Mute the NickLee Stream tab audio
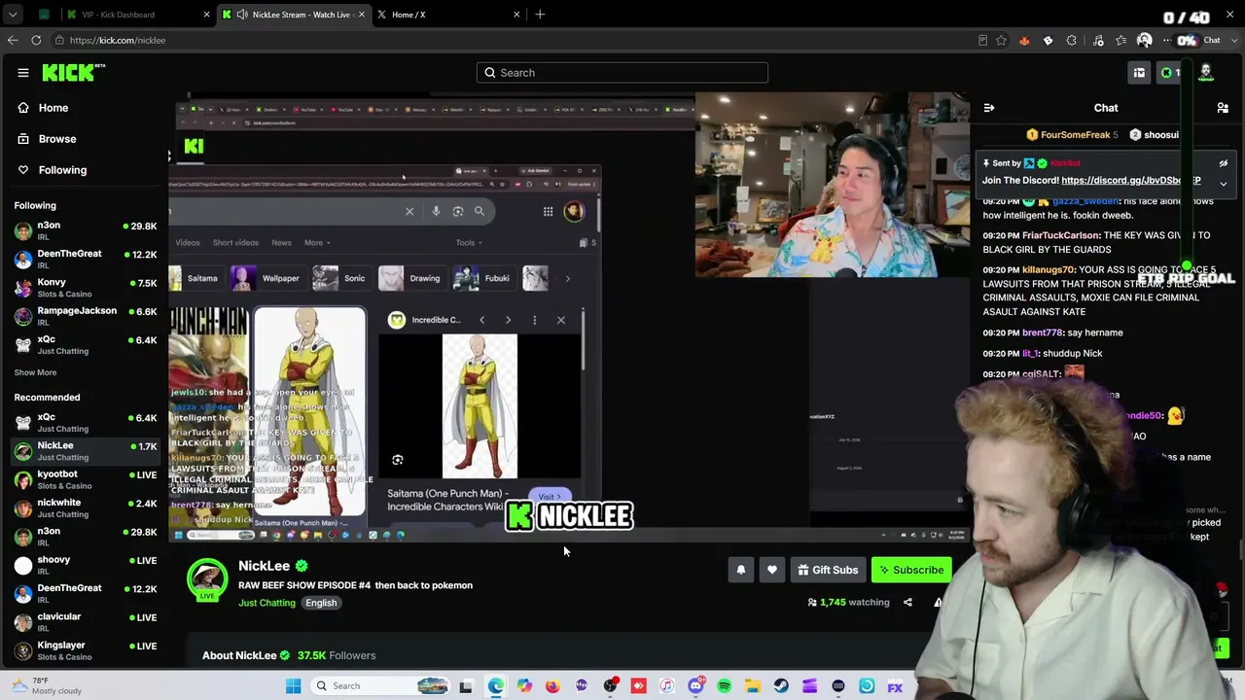Screen dimensions: 1245x700 [x=242, y=15]
